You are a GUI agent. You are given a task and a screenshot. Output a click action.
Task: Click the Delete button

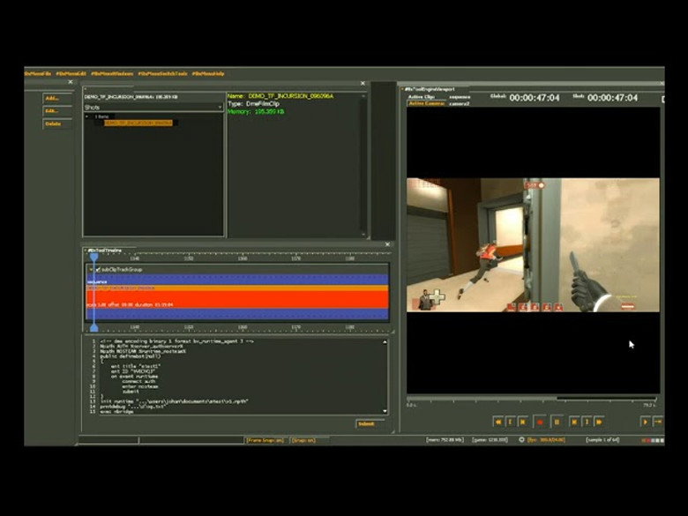click(57, 123)
